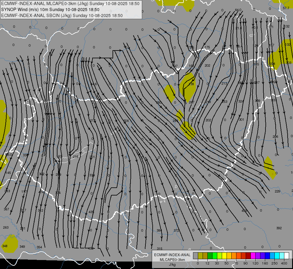The height and width of the screenshot is (269, 293).
Task: Click the map value '253'
Action: [x=224, y=102]
